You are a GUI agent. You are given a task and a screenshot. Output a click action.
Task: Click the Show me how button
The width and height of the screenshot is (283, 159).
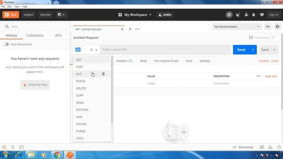point(35,84)
